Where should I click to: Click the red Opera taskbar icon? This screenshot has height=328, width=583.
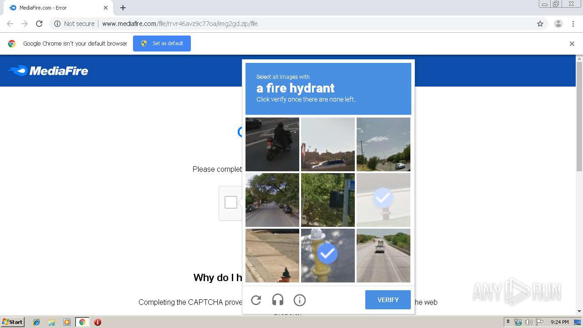tap(97, 322)
